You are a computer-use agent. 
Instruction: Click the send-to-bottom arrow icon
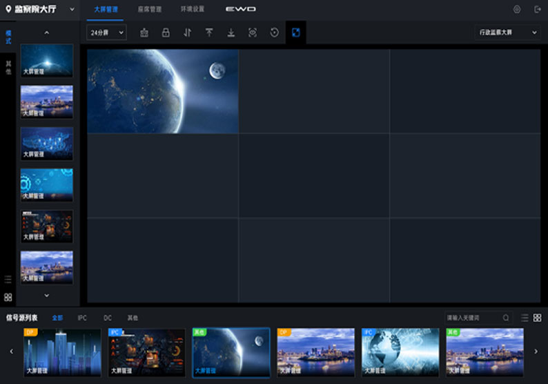coord(231,32)
